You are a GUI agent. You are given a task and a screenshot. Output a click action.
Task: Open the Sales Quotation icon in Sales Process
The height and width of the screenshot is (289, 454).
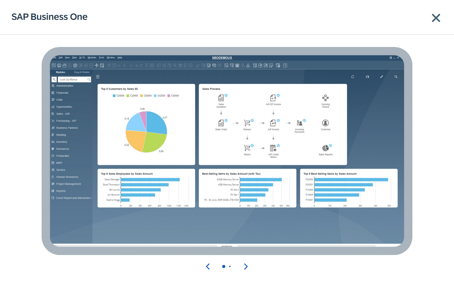tap(221, 98)
